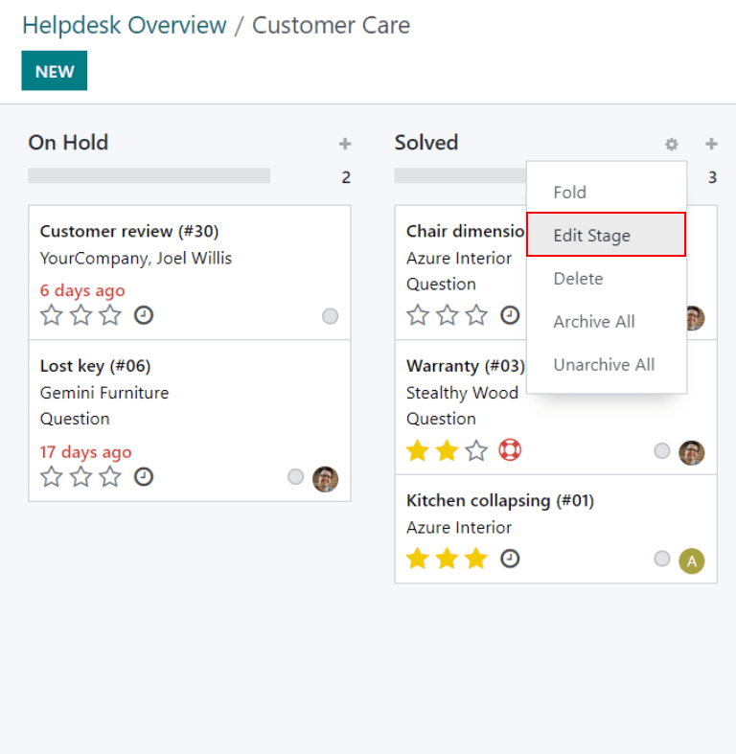Click assignee avatar on Lost key ticket

pos(326,479)
